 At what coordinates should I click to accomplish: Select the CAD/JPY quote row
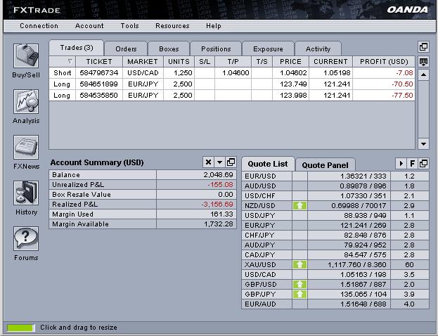tap(335, 254)
